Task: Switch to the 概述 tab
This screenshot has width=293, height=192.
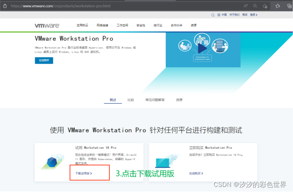Action: point(113,100)
